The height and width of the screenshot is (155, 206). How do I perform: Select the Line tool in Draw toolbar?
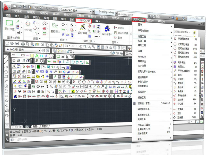coord(6,57)
